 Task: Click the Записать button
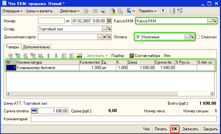[190, 129]
